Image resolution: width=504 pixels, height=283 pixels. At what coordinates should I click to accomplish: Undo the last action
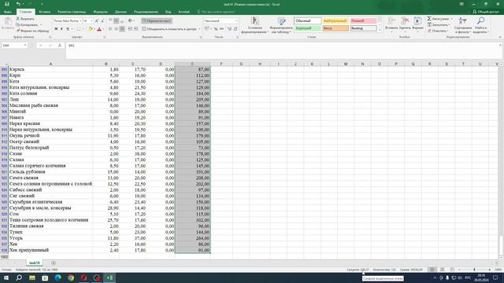pyautogui.click(x=18, y=4)
